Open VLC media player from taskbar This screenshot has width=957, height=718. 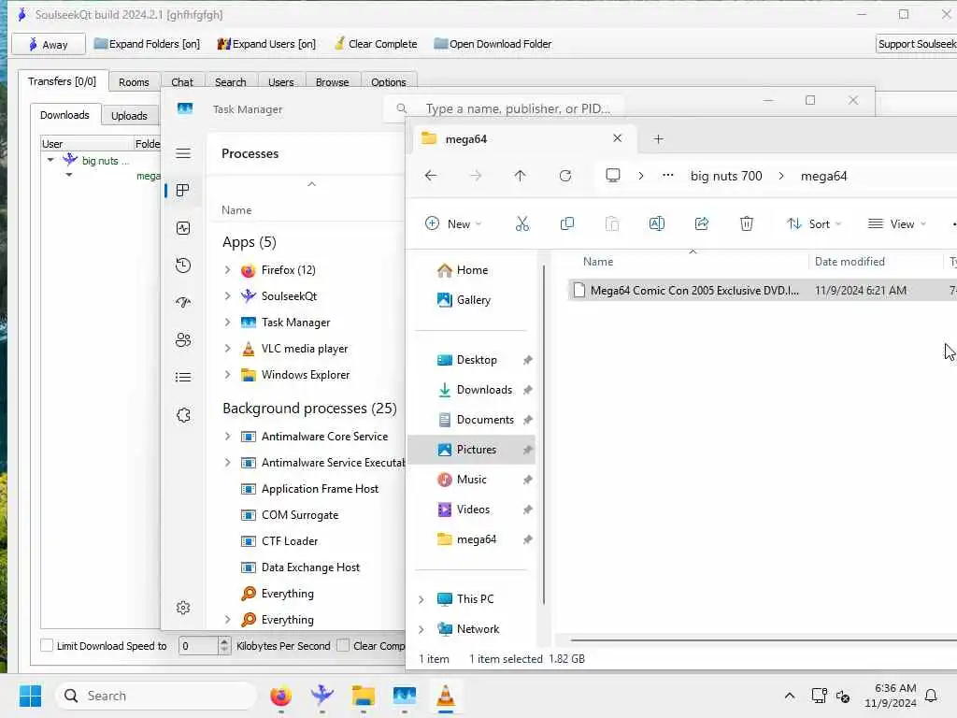tap(446, 696)
